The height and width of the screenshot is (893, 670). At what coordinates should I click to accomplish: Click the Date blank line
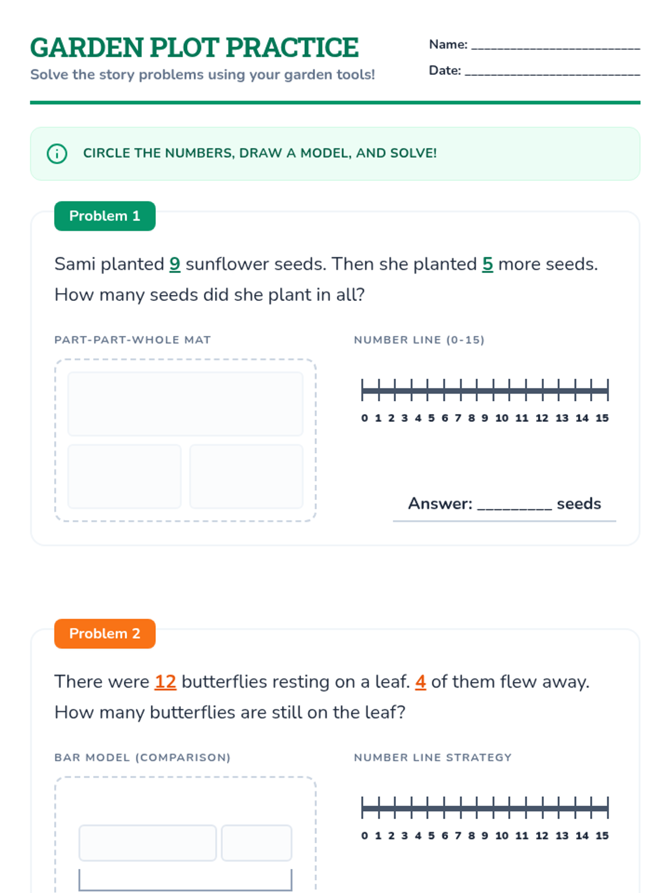point(552,71)
